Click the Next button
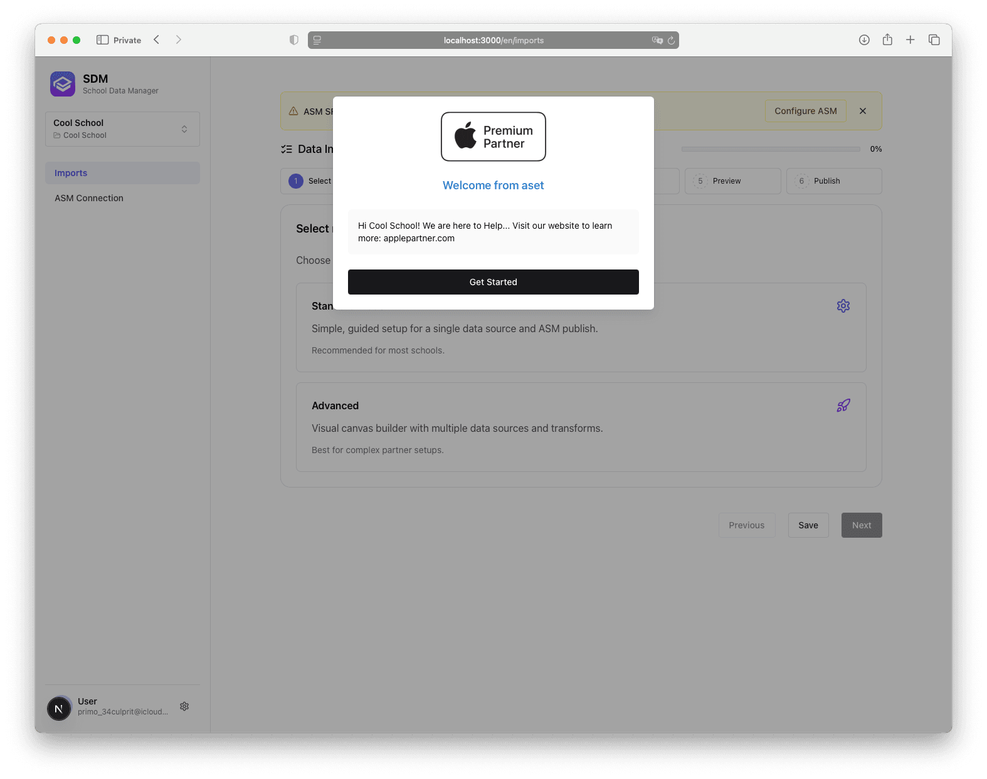 pos(861,525)
